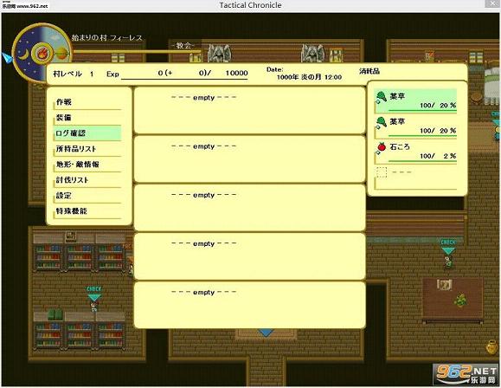Click the blue down arrow below log list
Screen dimensions: 501x388
click(x=266, y=333)
